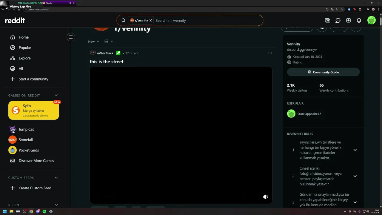Open Discord from the taskbar
The width and height of the screenshot is (382, 215).
click(38, 211)
